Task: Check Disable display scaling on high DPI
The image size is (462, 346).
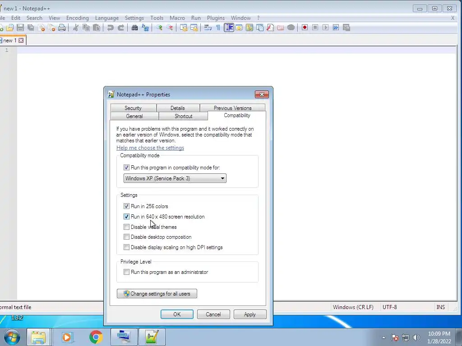Action: tap(126, 247)
